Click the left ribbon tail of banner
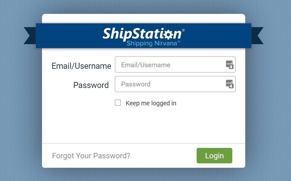Image resolution: width=291 pixels, height=181 pixels. click(30, 35)
